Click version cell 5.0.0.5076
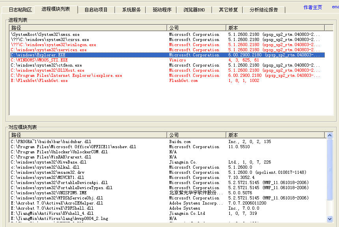Image resolution: width=339 pixels, height=227 pixels. 240,193
